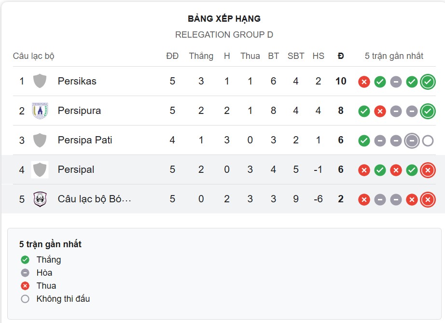The height and width of the screenshot is (323, 445).
Task: Click the 'Thắng' column header
Action: 201,56
